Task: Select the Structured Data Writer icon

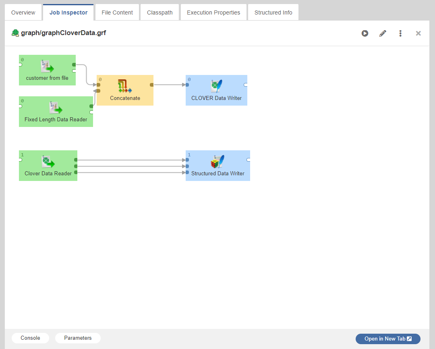Action: pyautogui.click(x=217, y=162)
